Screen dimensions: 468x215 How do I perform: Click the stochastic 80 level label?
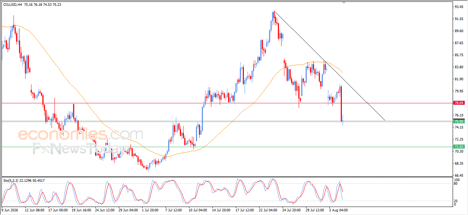[456, 184]
